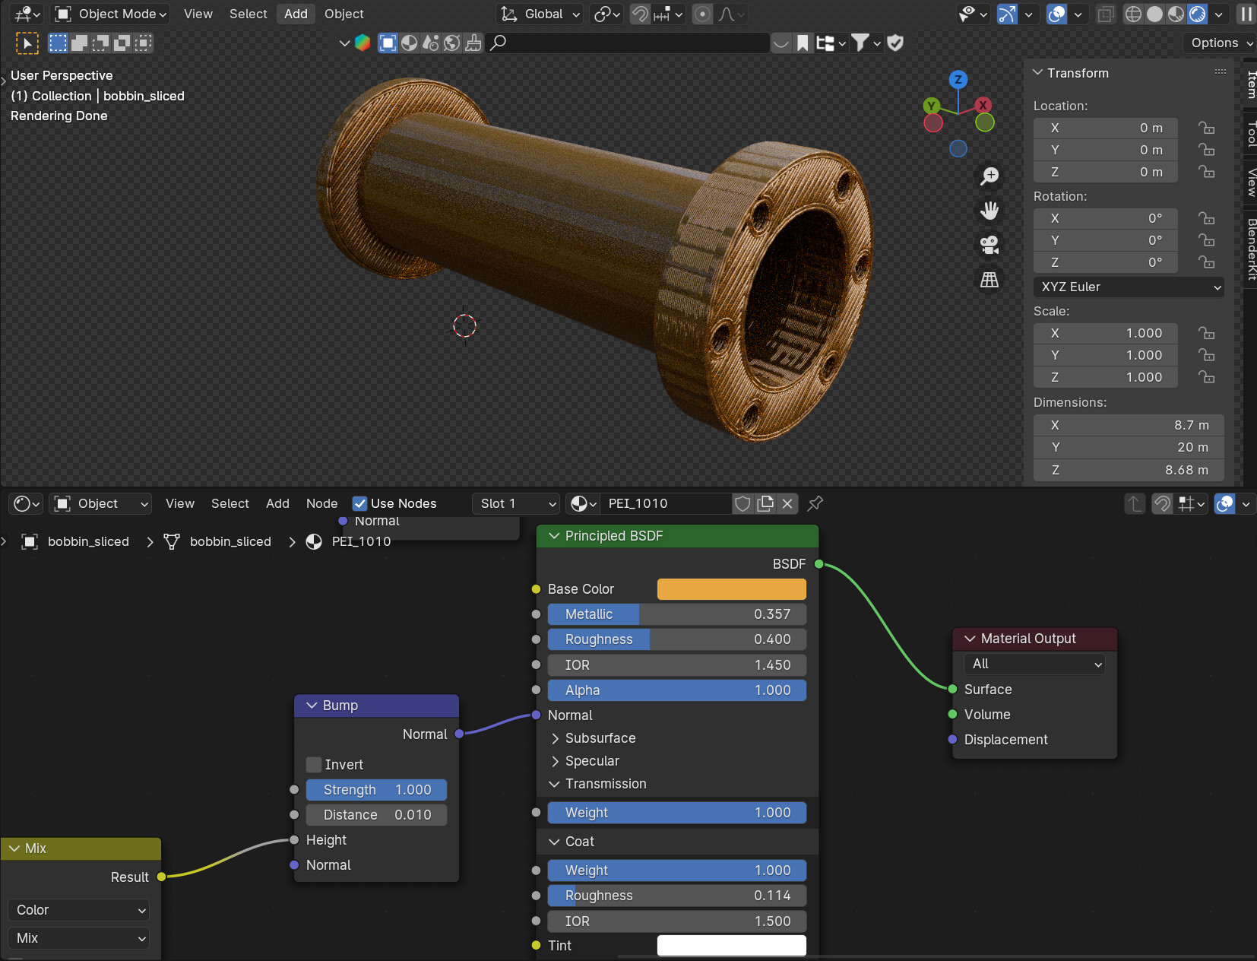The width and height of the screenshot is (1257, 961).
Task: Click the Options button
Action: click(x=1220, y=43)
